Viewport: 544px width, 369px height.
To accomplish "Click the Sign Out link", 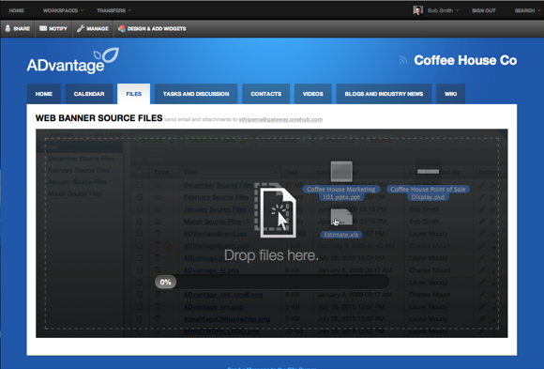I will click(484, 10).
